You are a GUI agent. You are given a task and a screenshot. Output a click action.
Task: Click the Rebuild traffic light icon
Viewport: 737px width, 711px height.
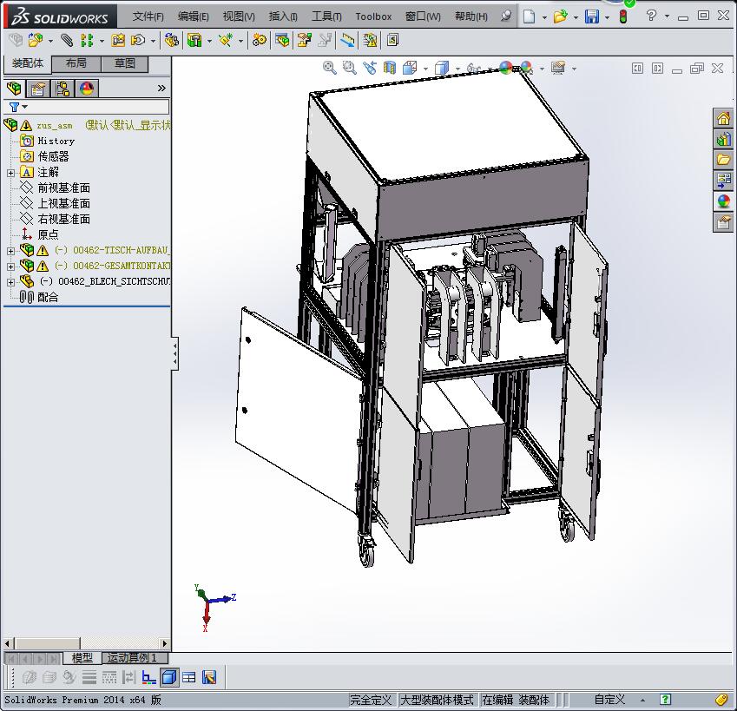(x=623, y=16)
